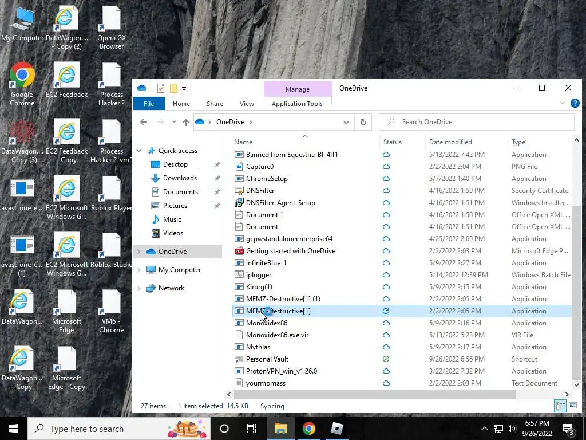This screenshot has width=586, height=440.
Task: Select Microsoft Edge desktop shortcut
Action: coord(66,312)
